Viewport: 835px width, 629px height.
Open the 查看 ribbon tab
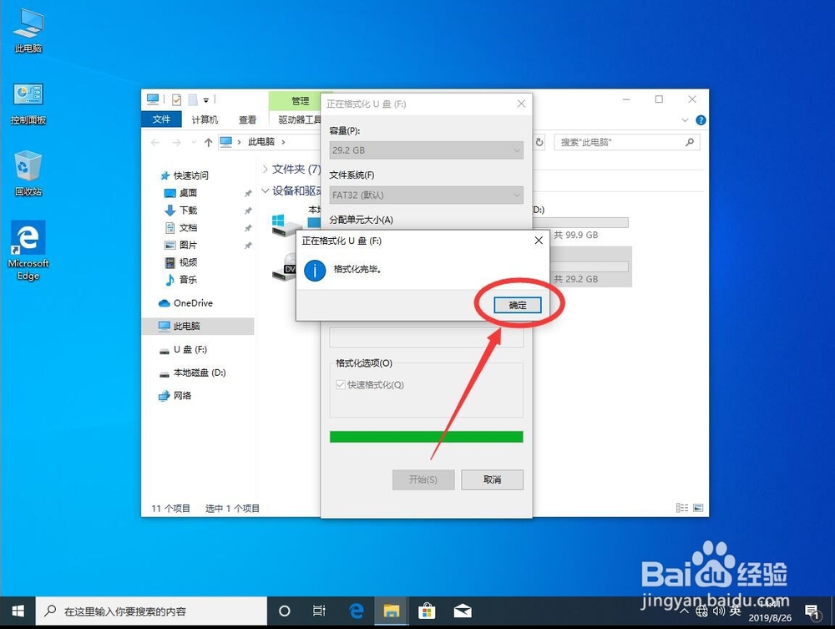pyautogui.click(x=248, y=119)
